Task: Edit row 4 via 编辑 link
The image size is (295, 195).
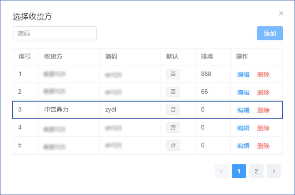Action: coord(243,128)
